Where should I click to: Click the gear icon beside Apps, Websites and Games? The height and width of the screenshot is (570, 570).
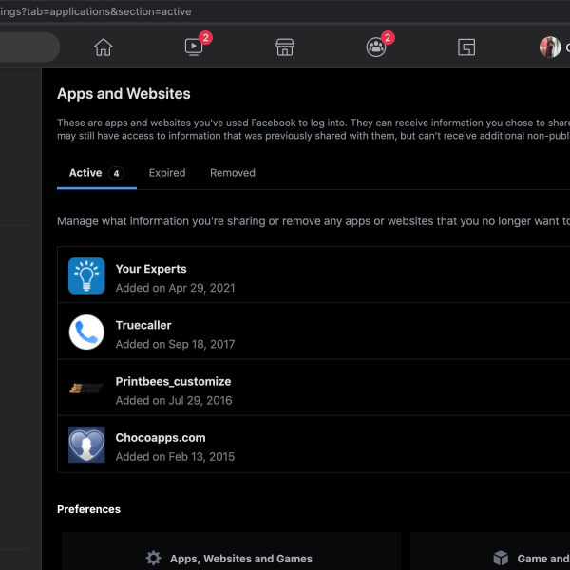click(x=153, y=558)
